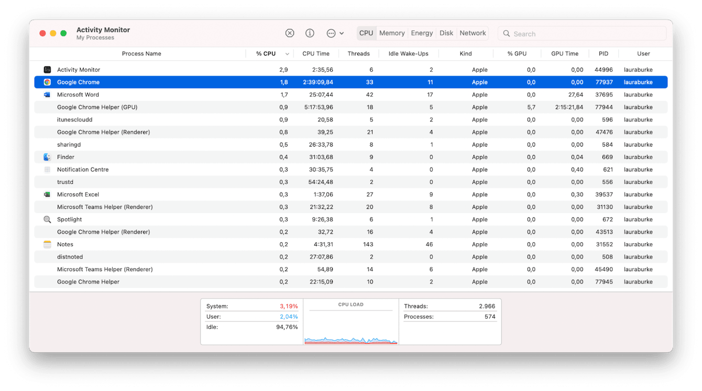Image resolution: width=702 pixels, height=391 pixels.
Task: Expand the dropdown chevron beside the ellipsis
Action: (342, 33)
